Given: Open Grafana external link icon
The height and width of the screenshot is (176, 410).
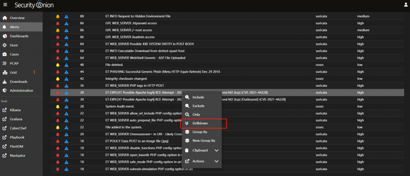Looking at the screenshot, I should [4, 119].
